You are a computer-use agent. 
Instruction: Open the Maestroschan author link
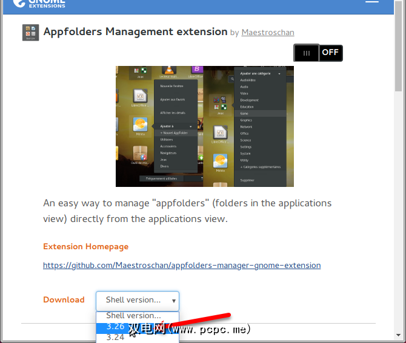coord(268,32)
